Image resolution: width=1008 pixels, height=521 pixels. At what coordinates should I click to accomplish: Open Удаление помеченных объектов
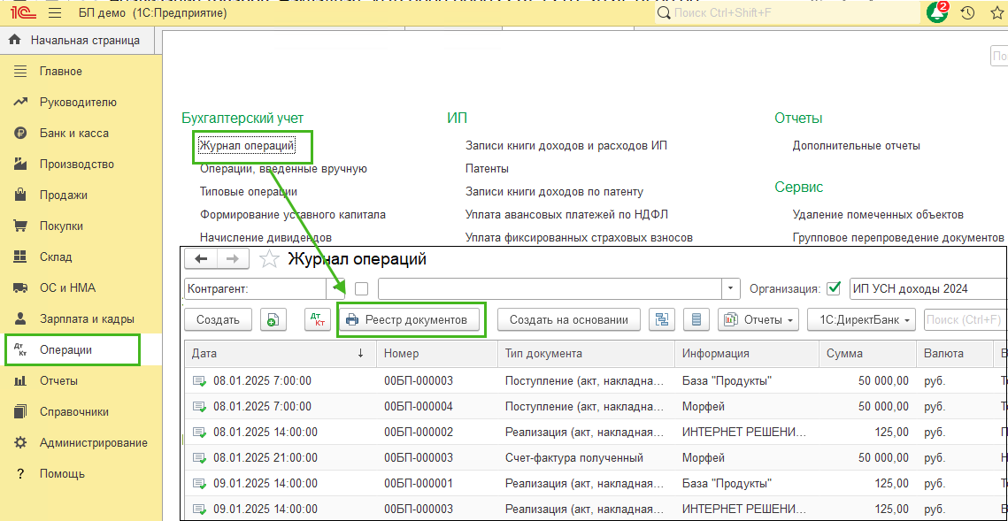point(878,215)
